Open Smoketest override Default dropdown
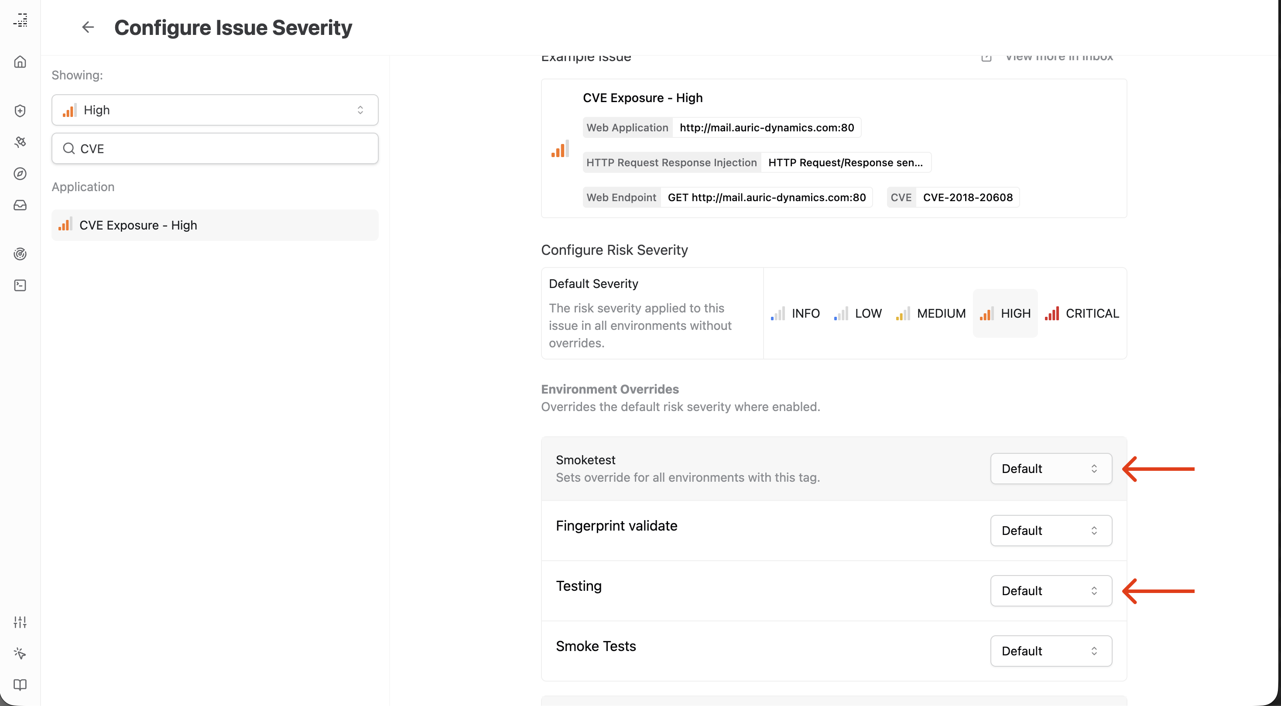 click(1051, 468)
